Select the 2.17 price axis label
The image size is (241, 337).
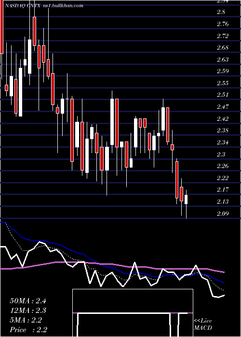tap(223, 190)
